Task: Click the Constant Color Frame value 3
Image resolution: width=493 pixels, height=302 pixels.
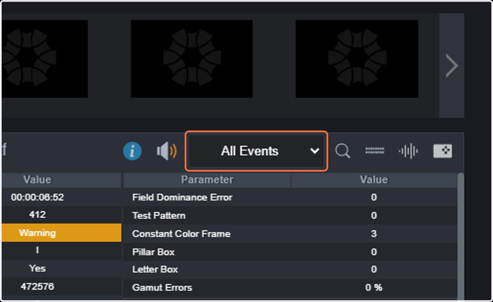Action: (374, 234)
